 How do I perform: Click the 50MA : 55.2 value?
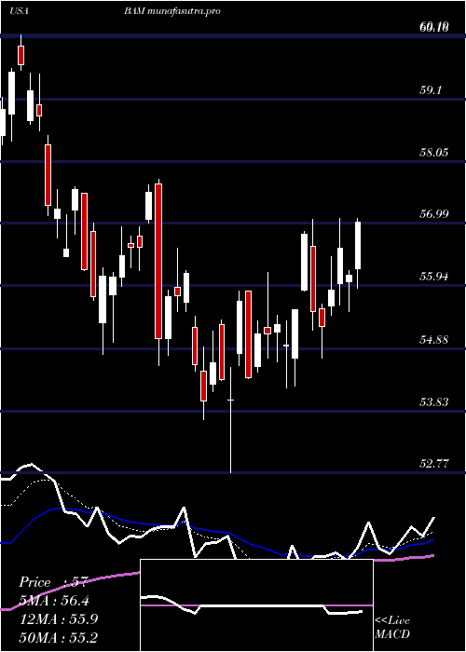click(59, 637)
